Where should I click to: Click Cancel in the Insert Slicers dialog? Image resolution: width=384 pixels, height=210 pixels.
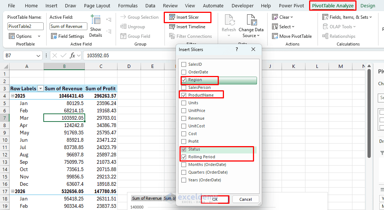pyautogui.click(x=245, y=199)
